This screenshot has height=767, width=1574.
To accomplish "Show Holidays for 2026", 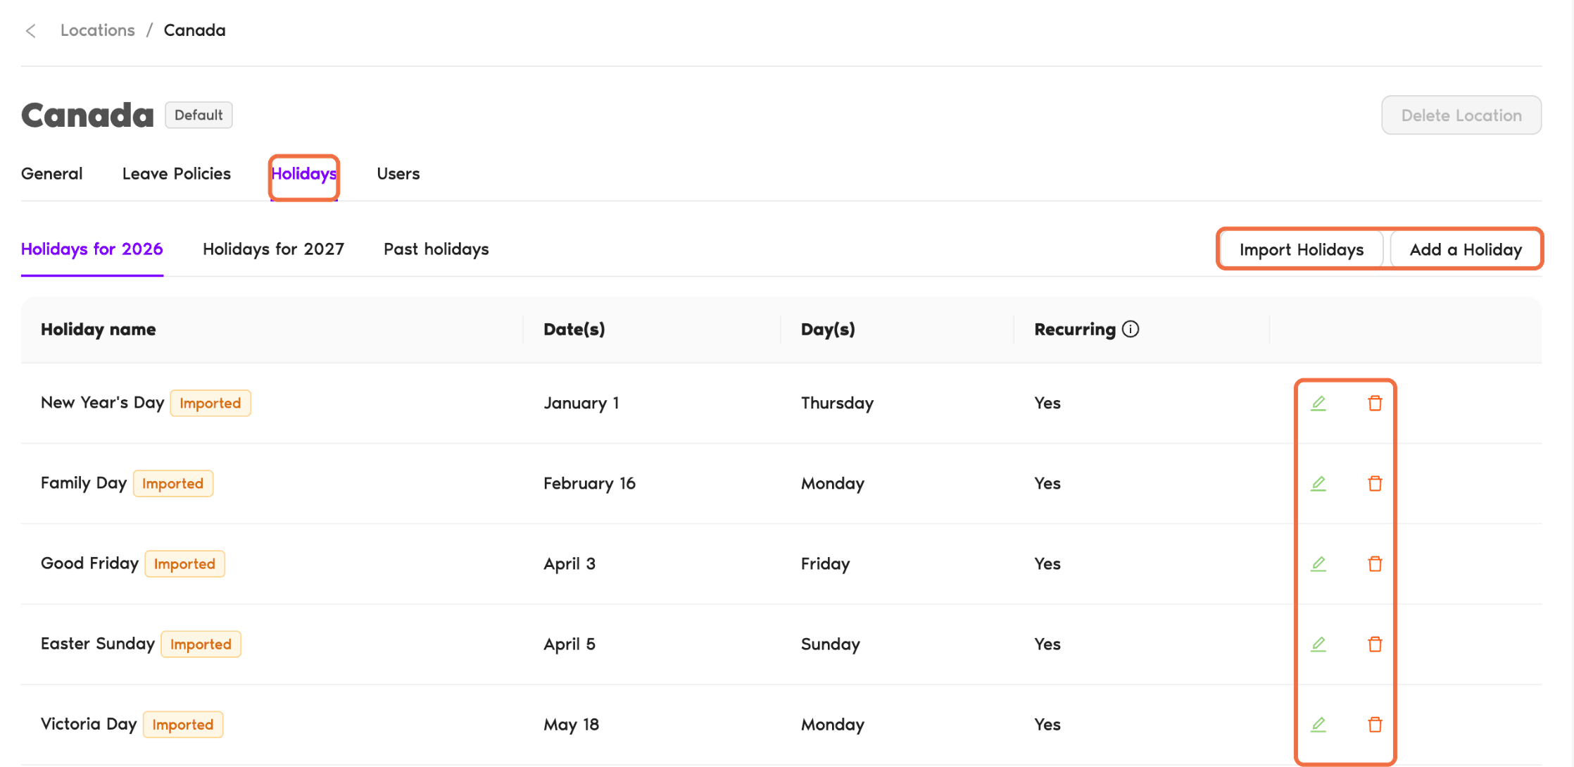I will [x=92, y=249].
